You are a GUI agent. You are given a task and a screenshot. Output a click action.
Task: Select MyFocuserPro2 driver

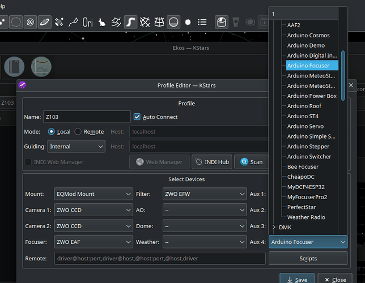(x=307, y=197)
